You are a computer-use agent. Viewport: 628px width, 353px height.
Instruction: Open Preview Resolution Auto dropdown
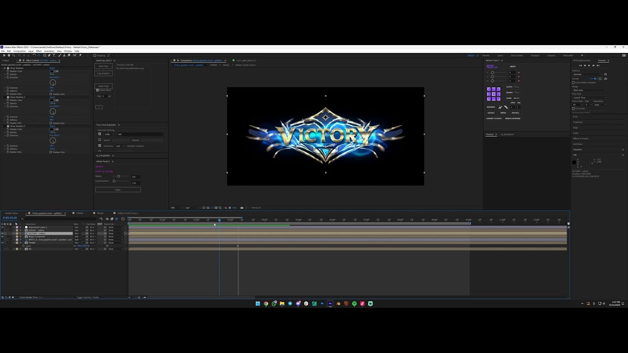(x=600, y=105)
